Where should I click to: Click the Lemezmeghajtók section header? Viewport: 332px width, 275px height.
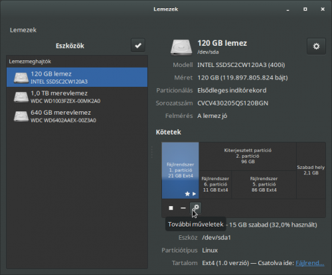30,62
